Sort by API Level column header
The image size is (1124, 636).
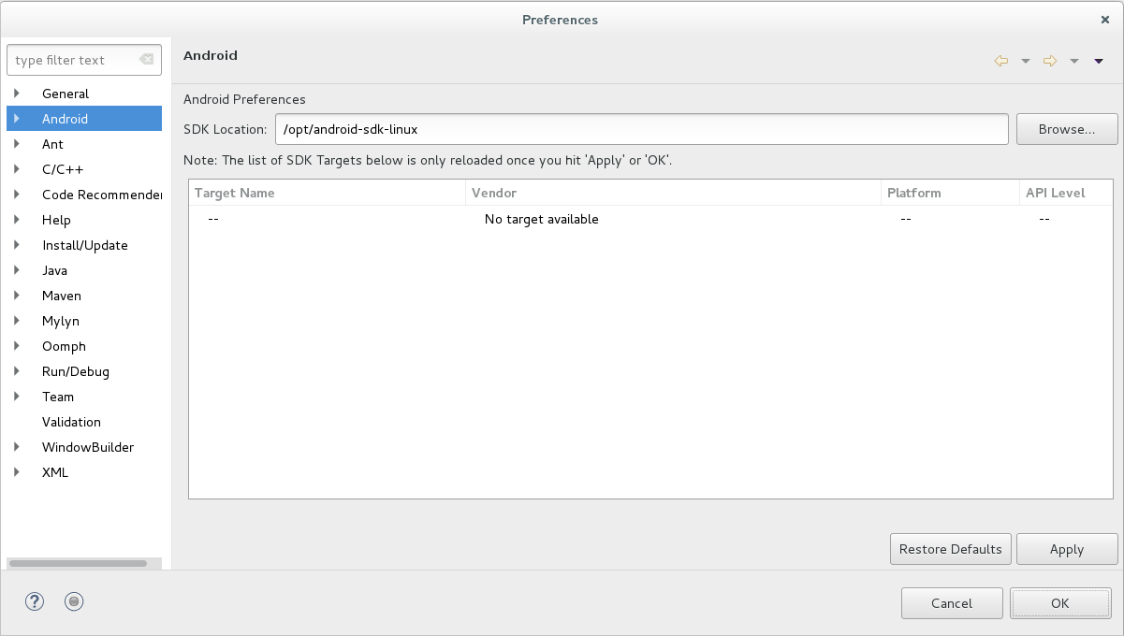[1067, 193]
